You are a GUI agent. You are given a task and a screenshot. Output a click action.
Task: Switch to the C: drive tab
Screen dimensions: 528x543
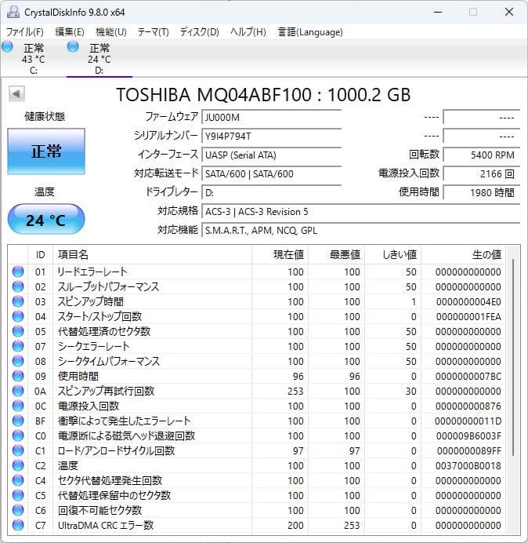(x=33, y=58)
